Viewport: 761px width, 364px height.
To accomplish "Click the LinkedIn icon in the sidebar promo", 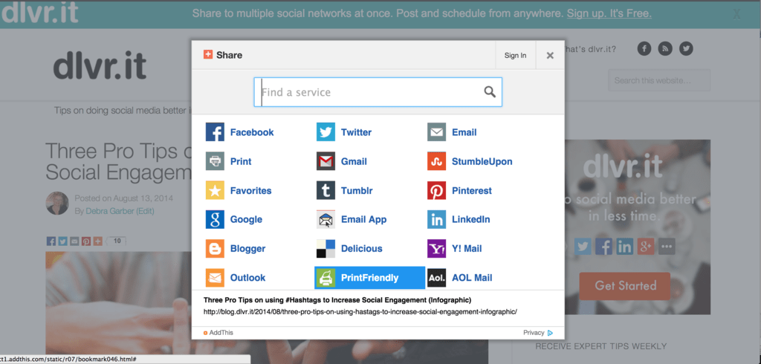I will (624, 247).
